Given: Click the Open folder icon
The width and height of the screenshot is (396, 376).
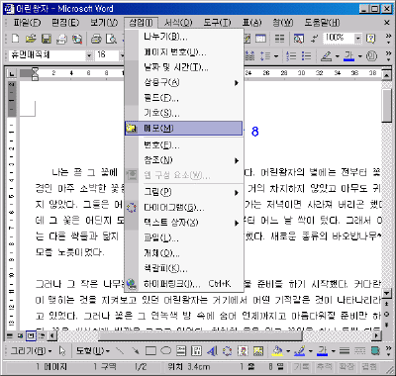Looking at the screenshot, I should (31, 39).
